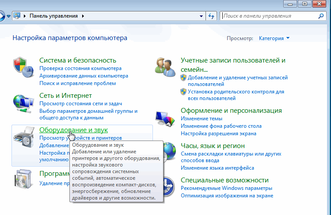Open the User Accounts people icon

click(x=165, y=67)
